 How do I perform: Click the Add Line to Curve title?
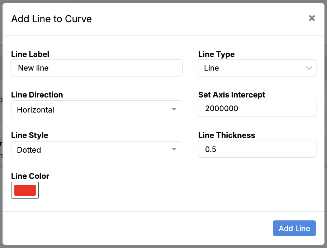point(52,19)
